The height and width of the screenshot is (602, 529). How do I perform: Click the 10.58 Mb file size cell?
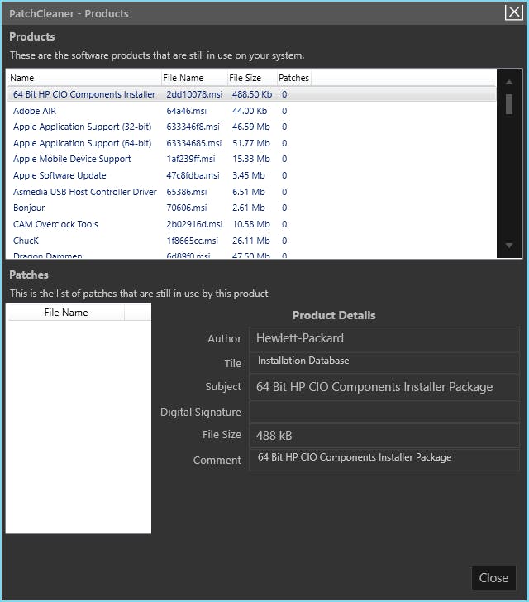click(x=251, y=224)
